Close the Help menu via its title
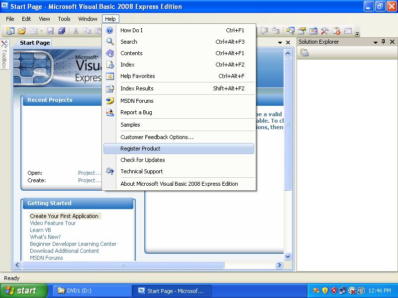Viewport: 398px width, 298px height. click(110, 19)
